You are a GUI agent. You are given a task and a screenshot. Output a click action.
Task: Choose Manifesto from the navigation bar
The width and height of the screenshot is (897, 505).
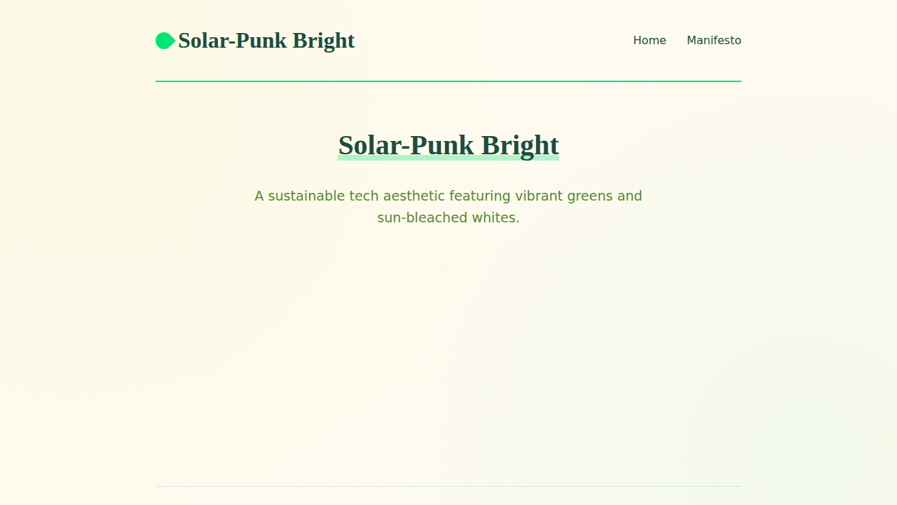tap(714, 40)
